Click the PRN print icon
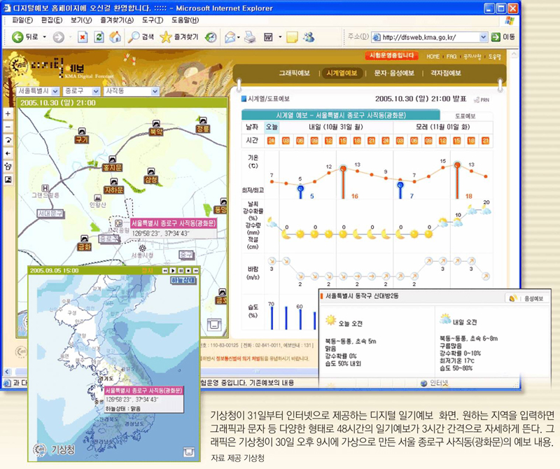 (x=483, y=100)
